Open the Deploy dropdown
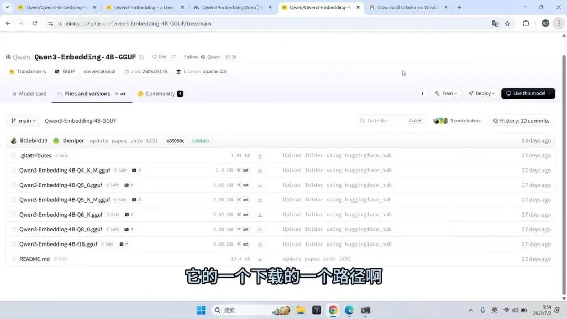This screenshot has width=567, height=319. point(481,93)
